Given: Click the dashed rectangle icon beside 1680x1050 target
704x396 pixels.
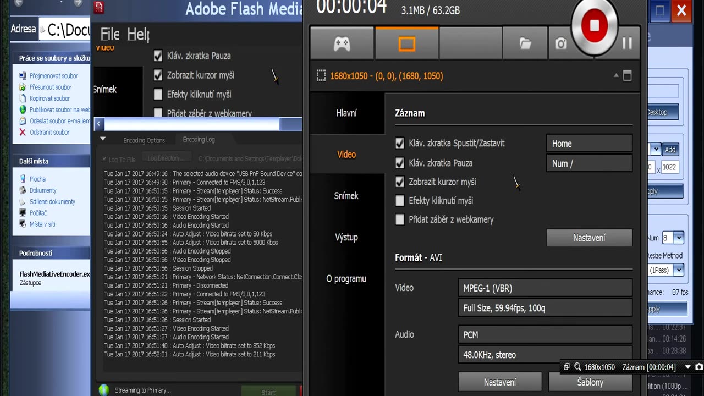Looking at the screenshot, I should [x=321, y=76].
